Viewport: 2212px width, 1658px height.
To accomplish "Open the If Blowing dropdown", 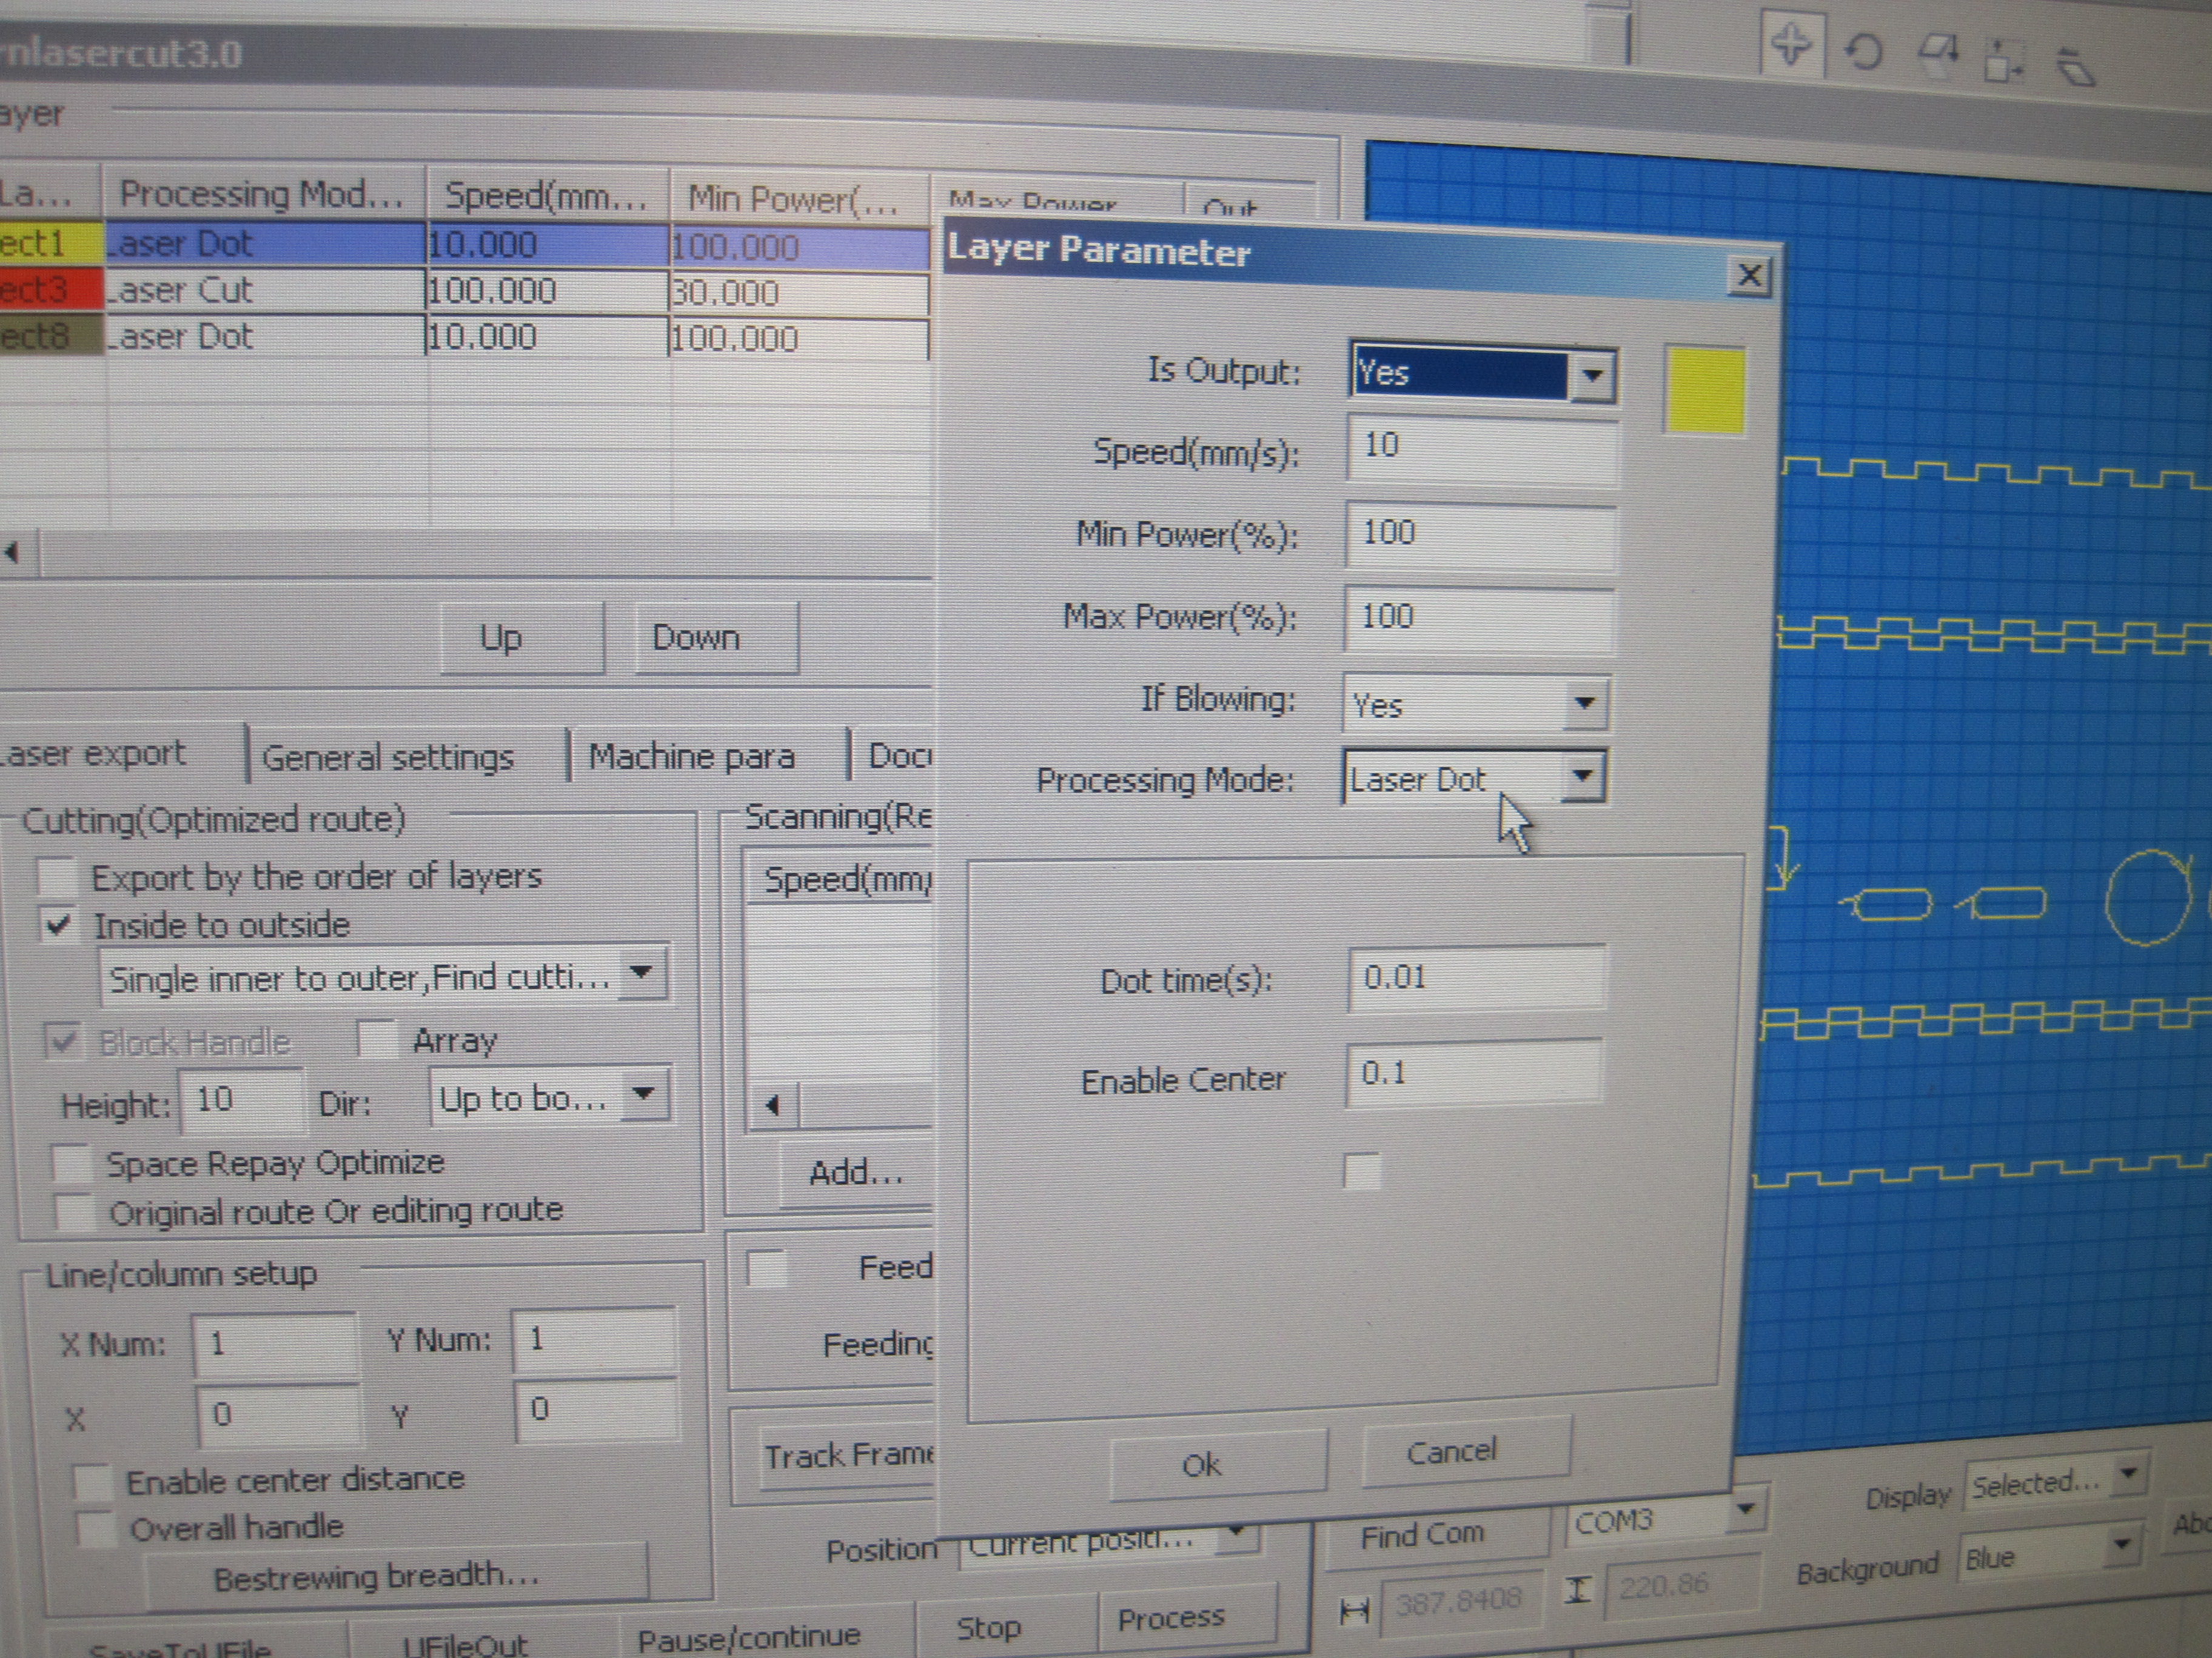I will (x=1584, y=704).
